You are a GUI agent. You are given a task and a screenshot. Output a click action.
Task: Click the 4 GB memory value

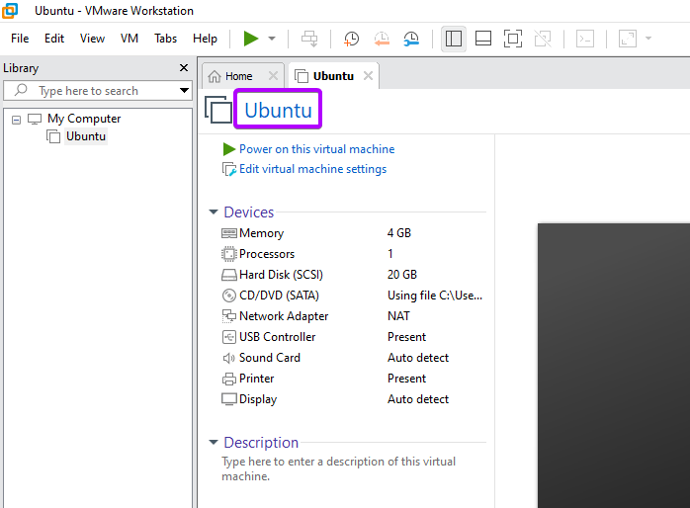(x=399, y=233)
